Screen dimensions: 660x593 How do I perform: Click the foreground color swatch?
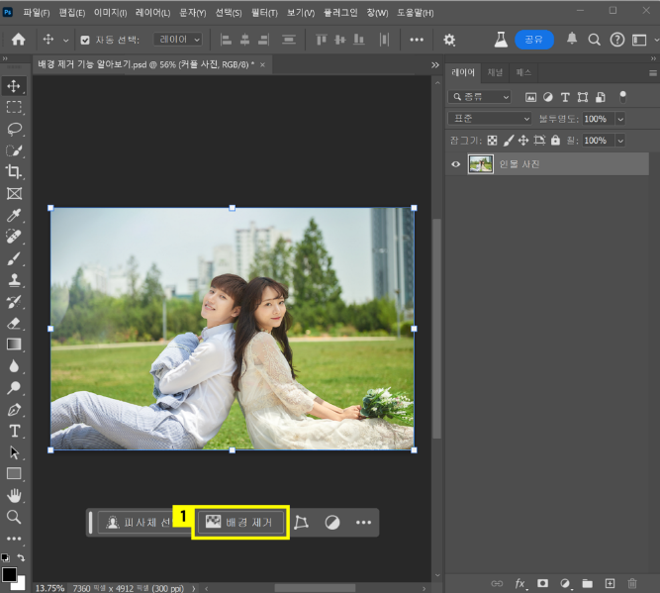click(x=9, y=574)
